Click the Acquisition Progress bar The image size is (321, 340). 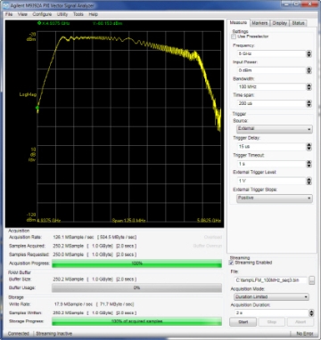(x=136, y=263)
